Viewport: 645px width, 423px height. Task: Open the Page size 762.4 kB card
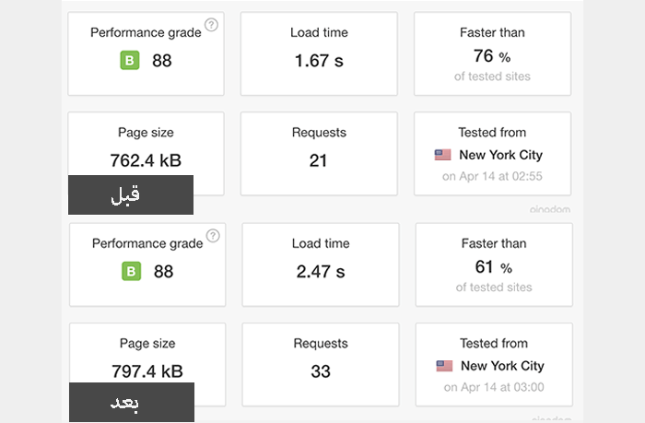pos(146,146)
